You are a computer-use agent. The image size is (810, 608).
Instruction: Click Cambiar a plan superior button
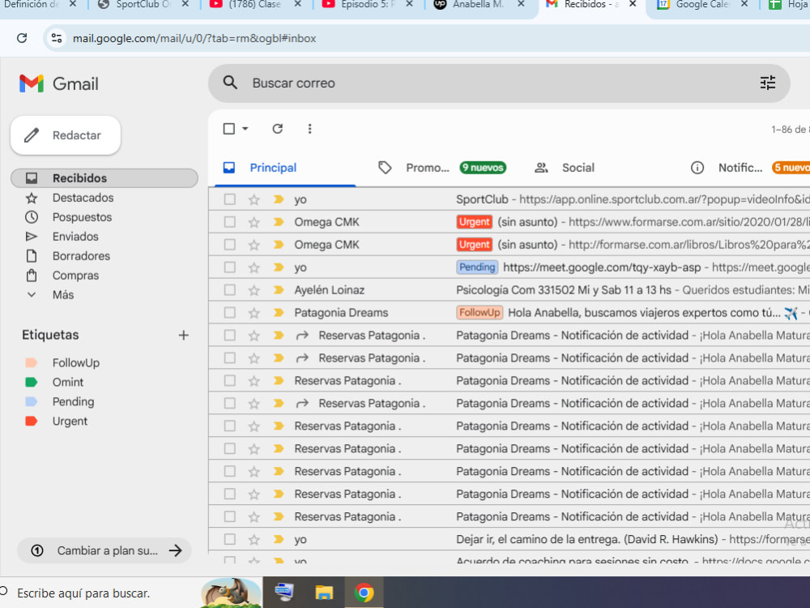(x=104, y=550)
